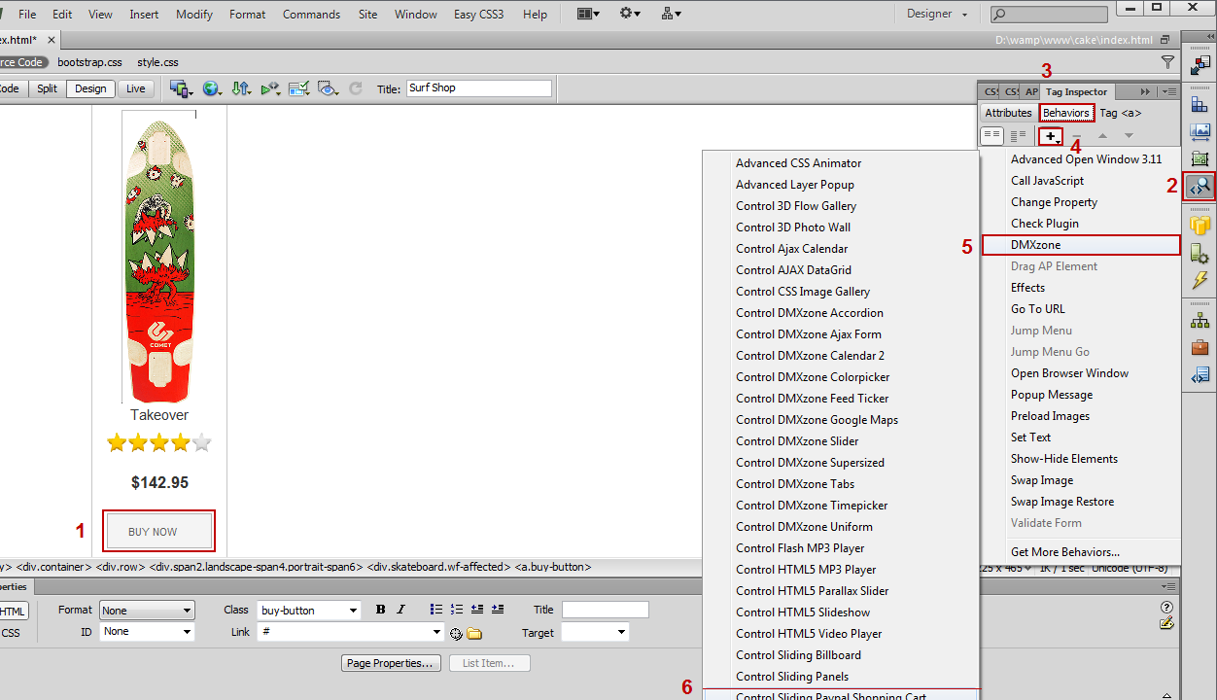Click the filter funnel icon
The width and height of the screenshot is (1217, 700).
click(1167, 62)
